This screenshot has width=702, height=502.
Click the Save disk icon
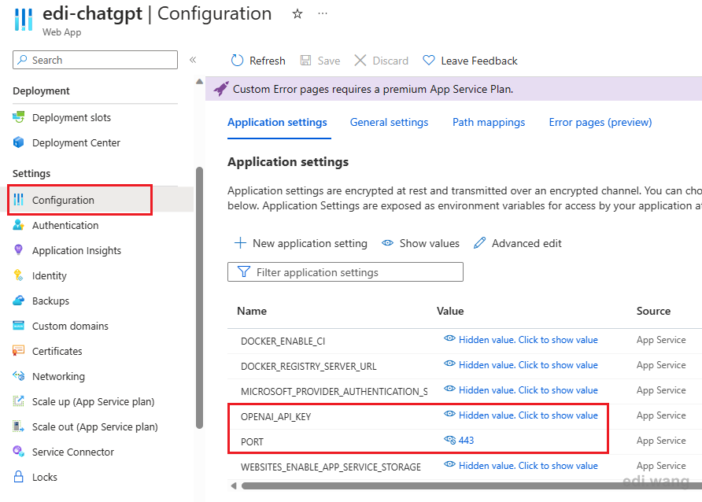coord(306,61)
